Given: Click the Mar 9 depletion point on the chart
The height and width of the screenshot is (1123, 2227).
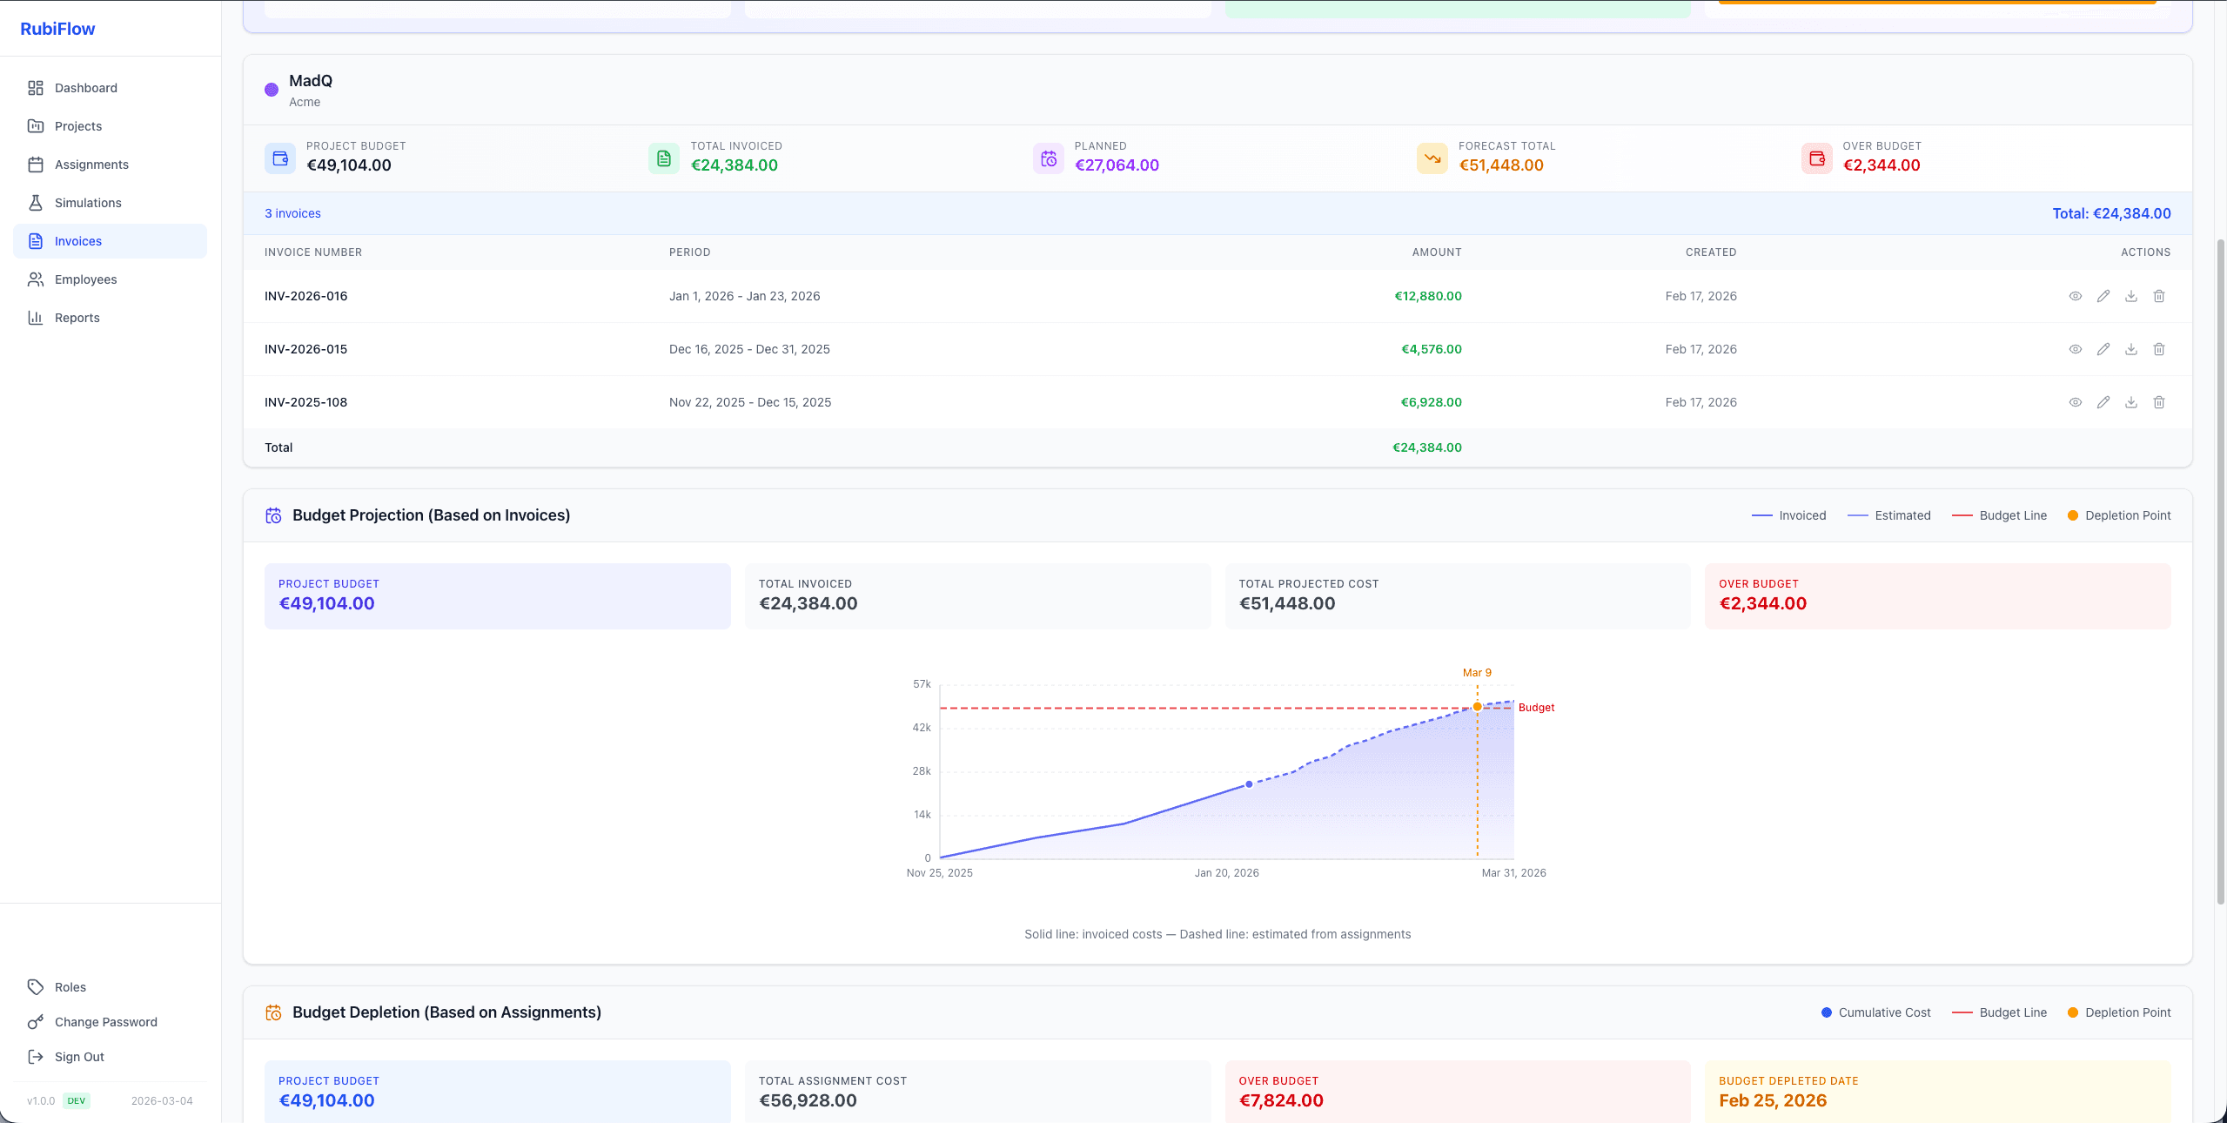Looking at the screenshot, I should pyautogui.click(x=1477, y=707).
